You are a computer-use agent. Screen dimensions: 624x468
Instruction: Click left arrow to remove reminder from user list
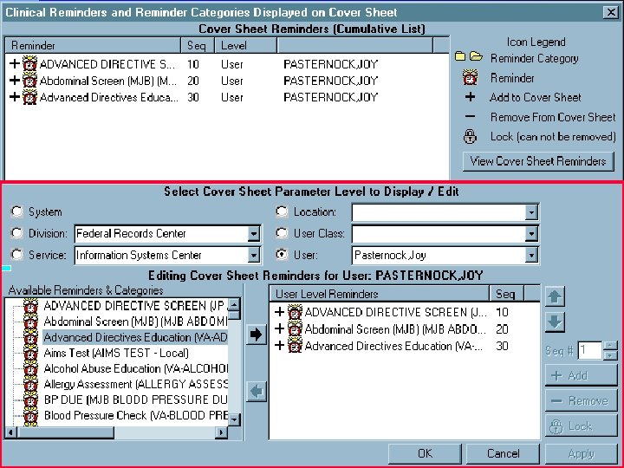pyautogui.click(x=257, y=392)
